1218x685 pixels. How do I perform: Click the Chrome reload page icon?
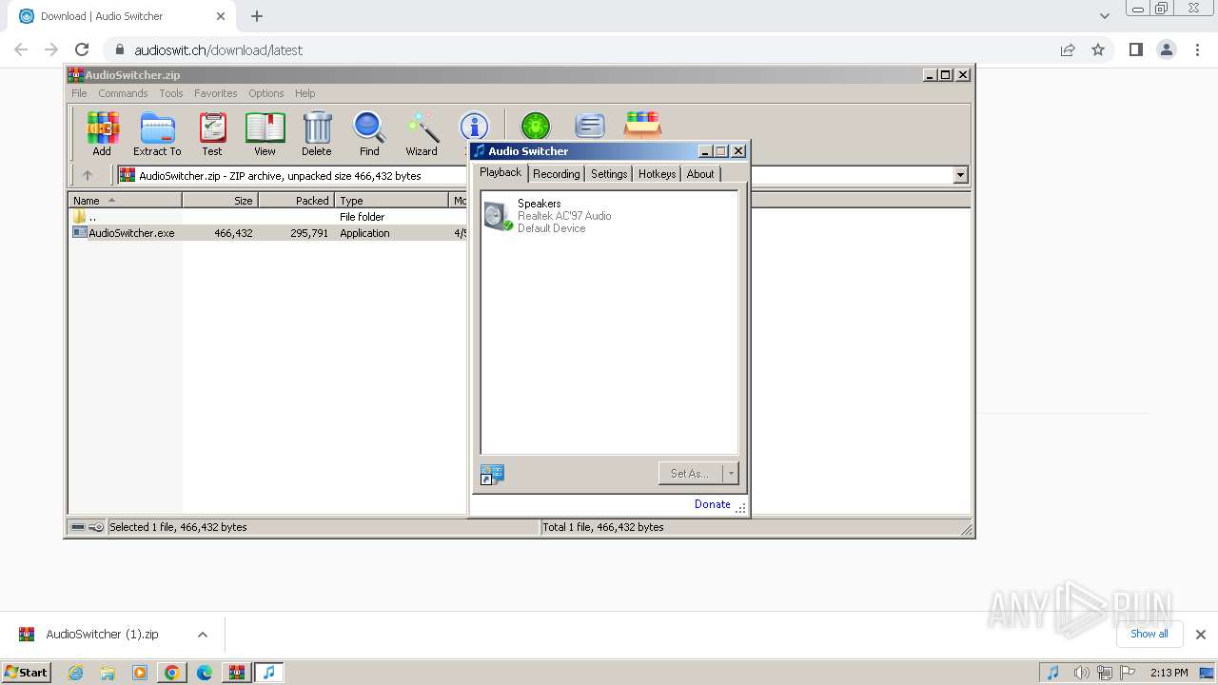(82, 49)
